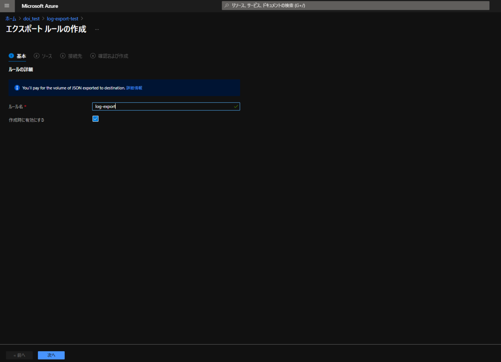This screenshot has width=501, height=362.
Task: Focus the resource search box in top bar
Action: click(355, 6)
